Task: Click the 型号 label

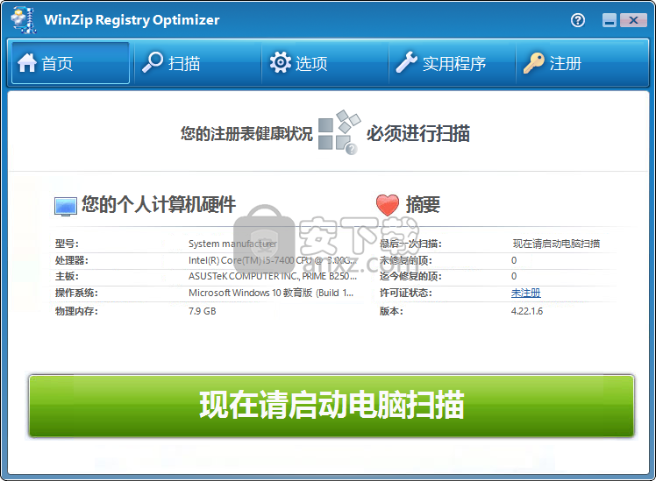Action: coord(67,244)
